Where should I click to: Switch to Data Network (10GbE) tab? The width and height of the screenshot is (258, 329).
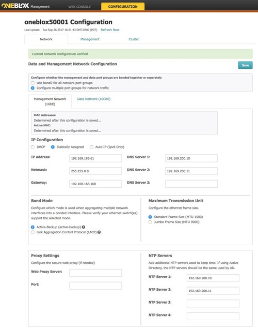coord(94,99)
